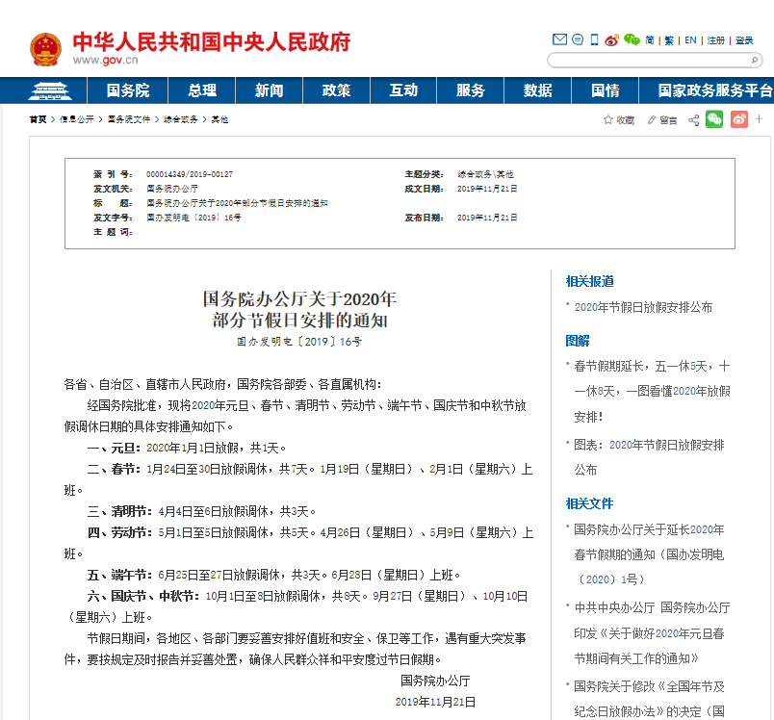Expand more share options plus icon

click(x=761, y=119)
